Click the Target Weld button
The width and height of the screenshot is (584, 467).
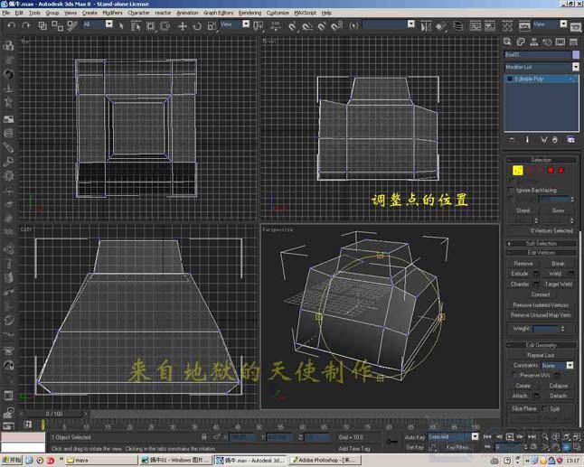pyautogui.click(x=559, y=285)
